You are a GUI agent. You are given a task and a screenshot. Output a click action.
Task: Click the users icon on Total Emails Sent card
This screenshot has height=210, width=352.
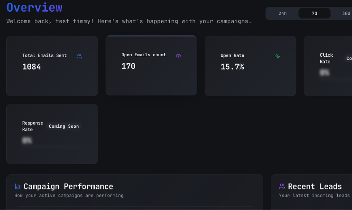[79, 56]
